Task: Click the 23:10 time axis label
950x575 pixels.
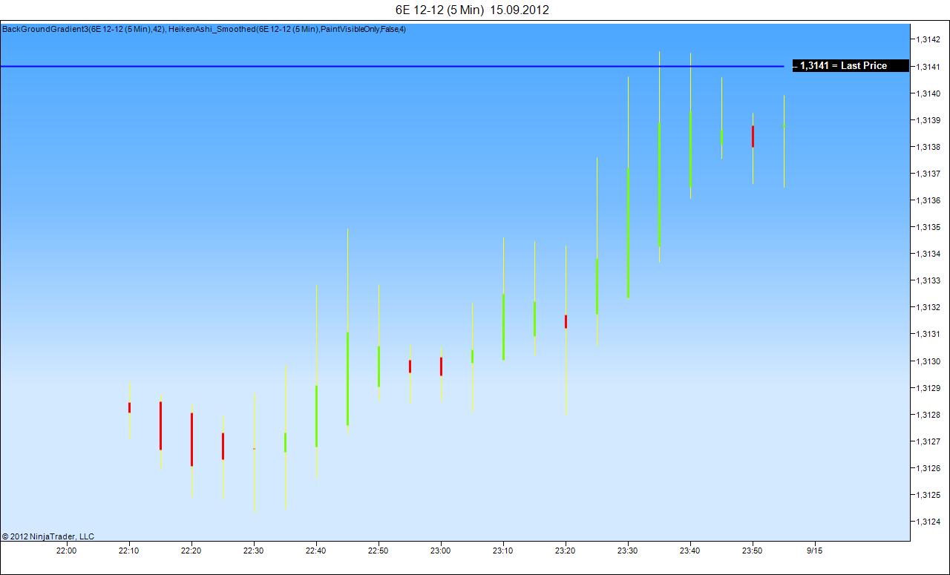Action: [503, 551]
